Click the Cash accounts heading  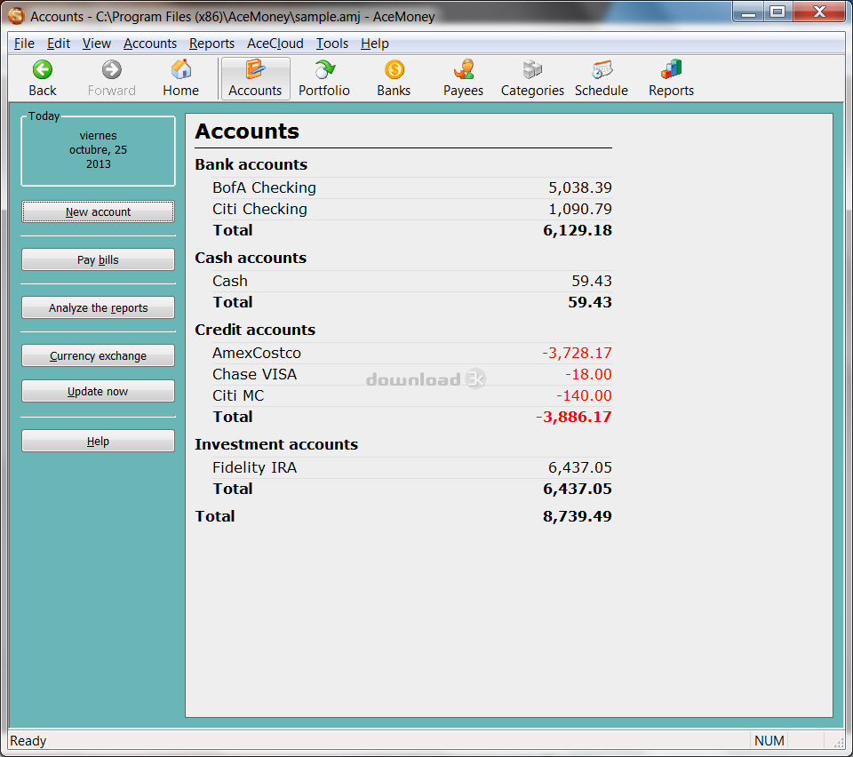point(251,258)
